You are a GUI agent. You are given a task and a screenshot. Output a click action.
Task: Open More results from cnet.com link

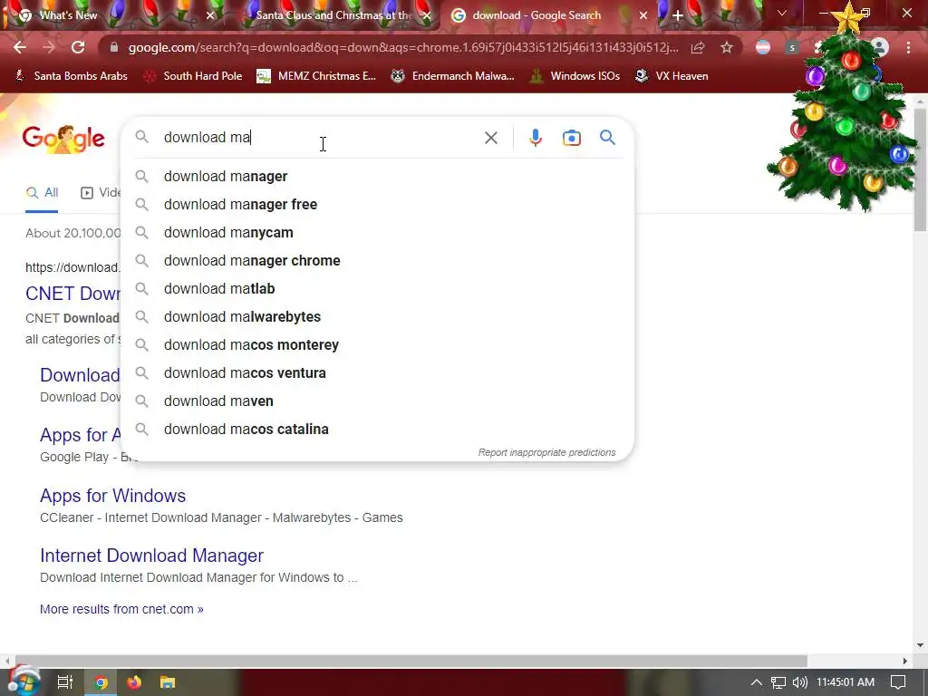point(121,609)
